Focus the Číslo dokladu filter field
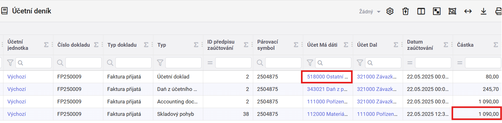Image resolution: width=502 pixels, height=123 pixels. (84, 63)
